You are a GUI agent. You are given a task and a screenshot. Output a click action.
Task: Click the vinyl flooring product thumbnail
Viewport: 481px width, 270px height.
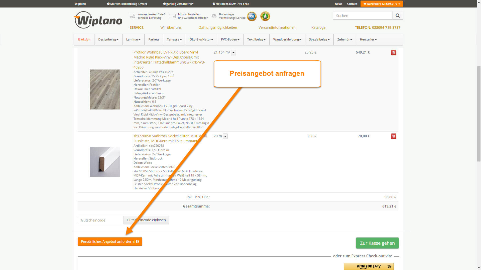click(105, 89)
